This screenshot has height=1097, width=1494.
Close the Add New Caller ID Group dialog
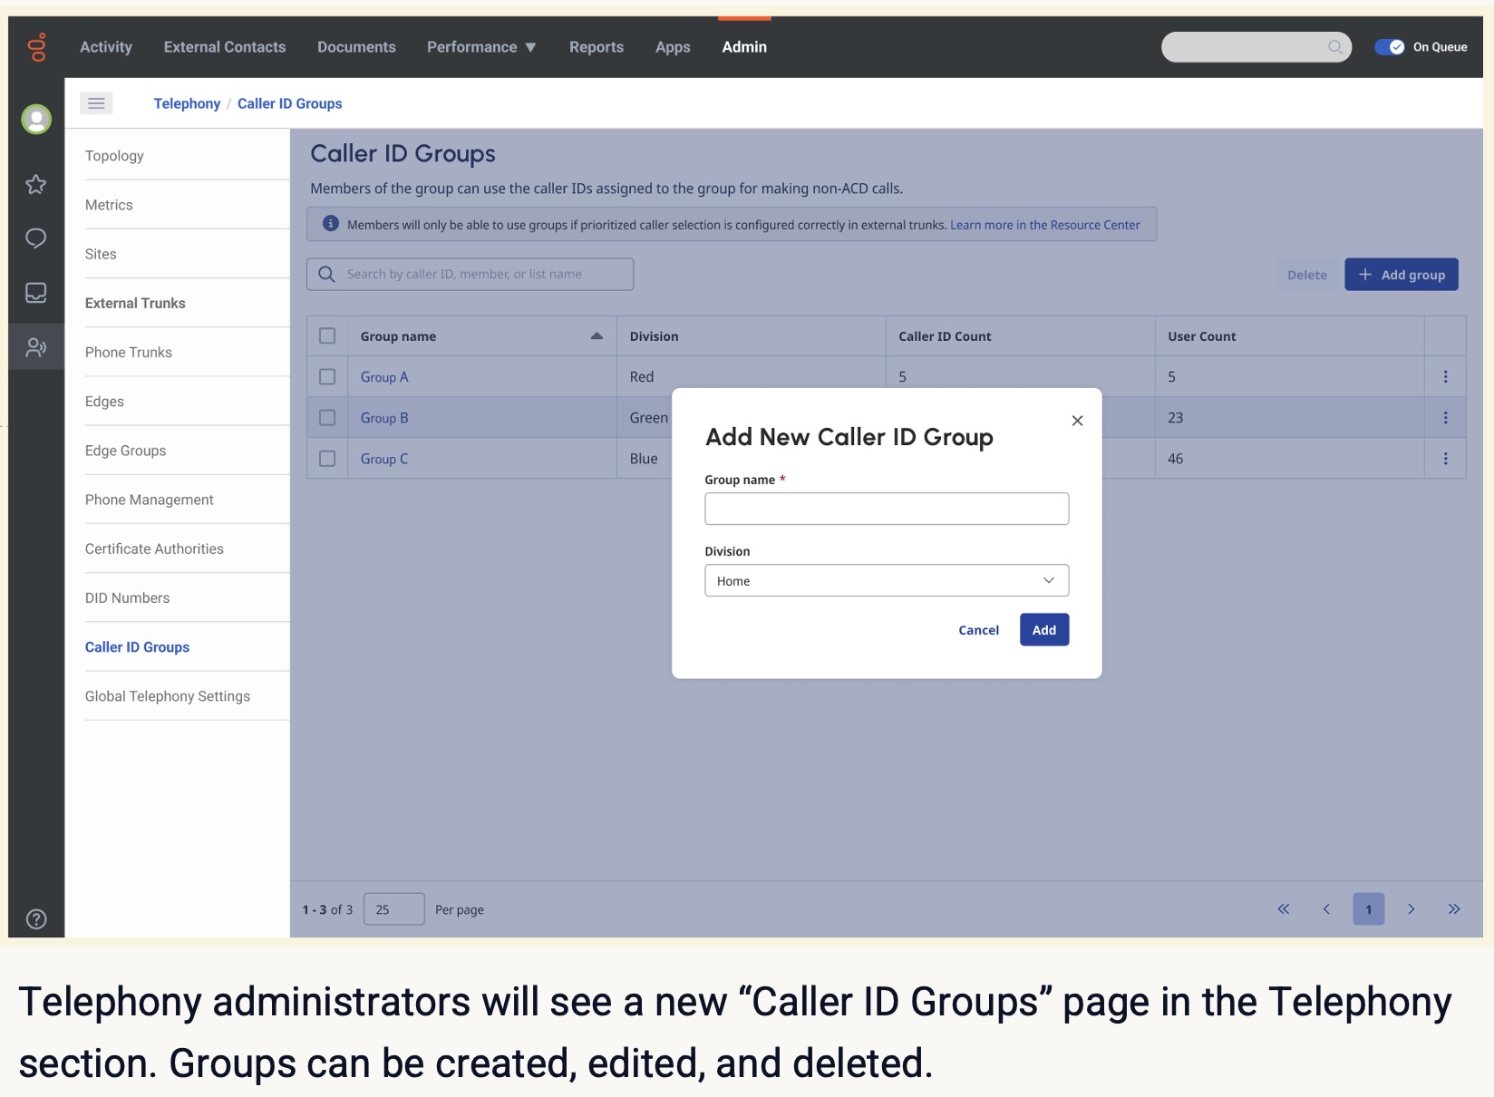tap(1077, 421)
